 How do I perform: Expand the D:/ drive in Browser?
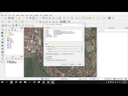(x=6, y=37)
